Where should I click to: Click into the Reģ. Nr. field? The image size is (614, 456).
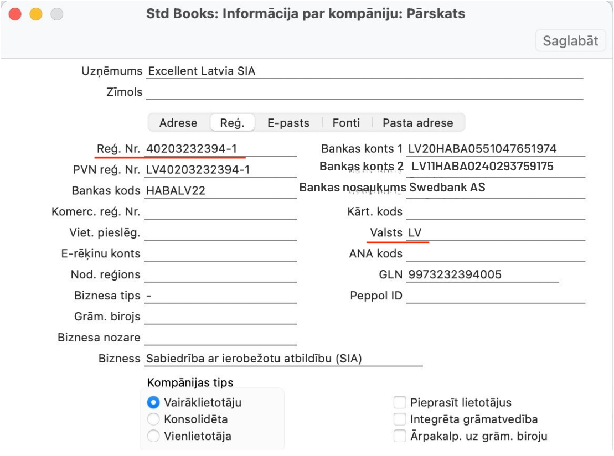(220, 149)
